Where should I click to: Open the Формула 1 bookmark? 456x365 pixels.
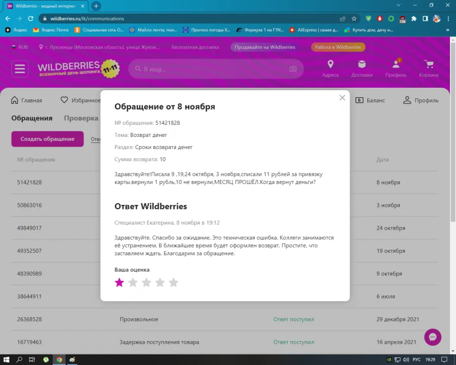coord(260,30)
